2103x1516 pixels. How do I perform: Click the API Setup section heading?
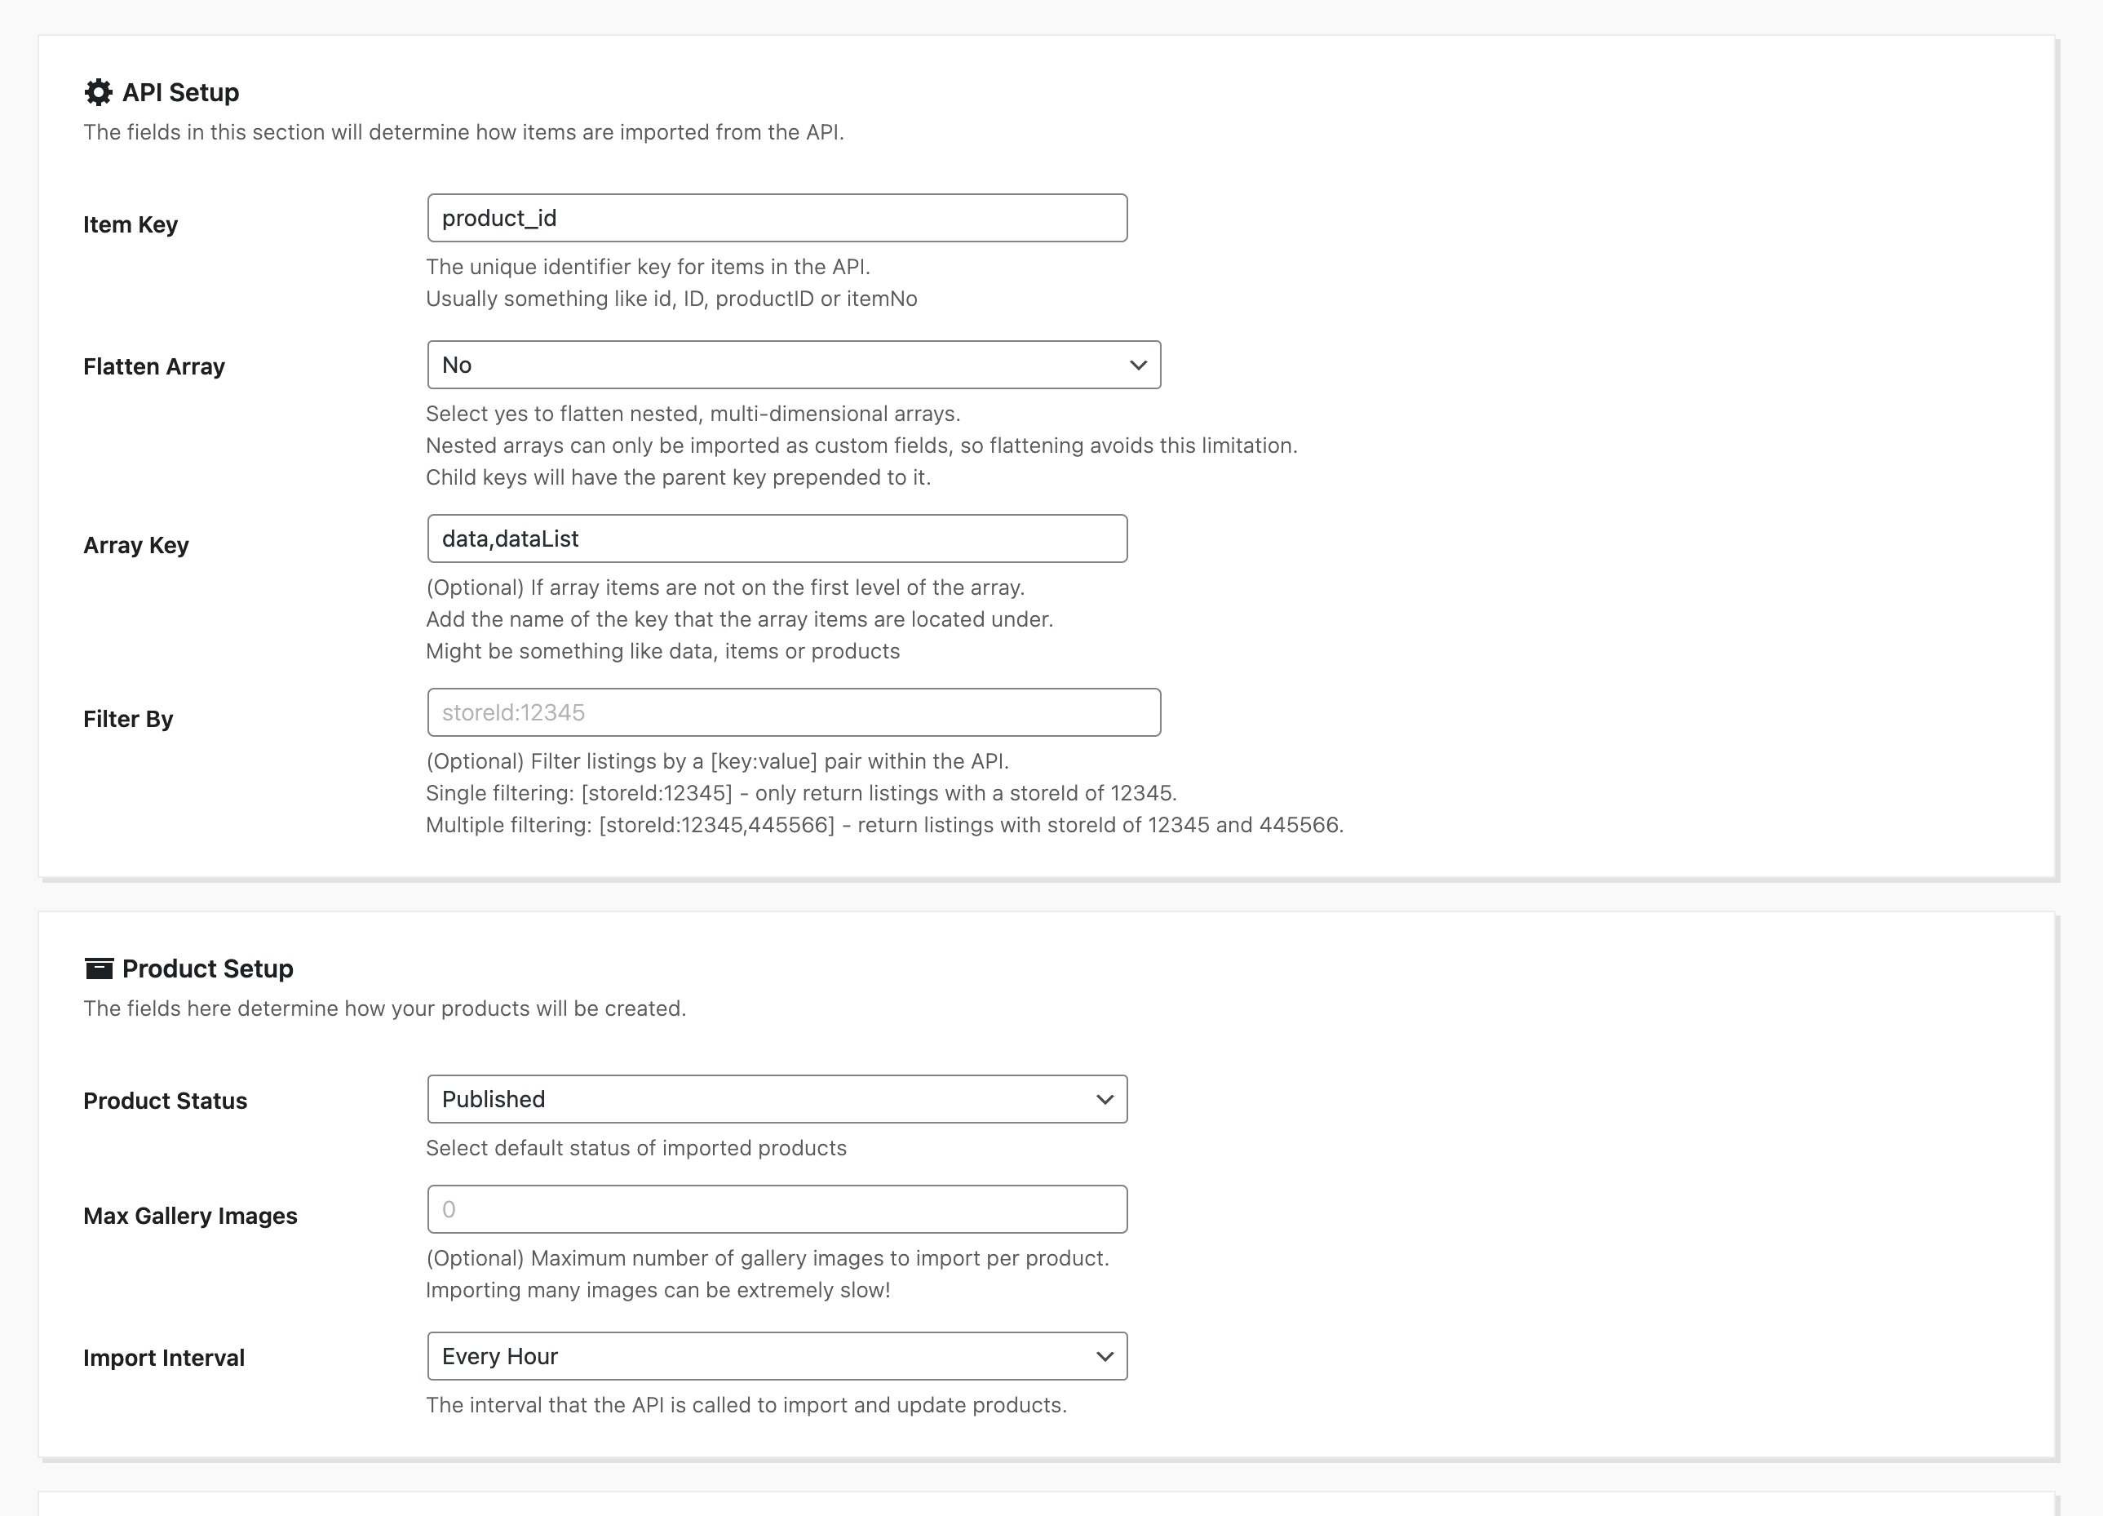(x=181, y=92)
